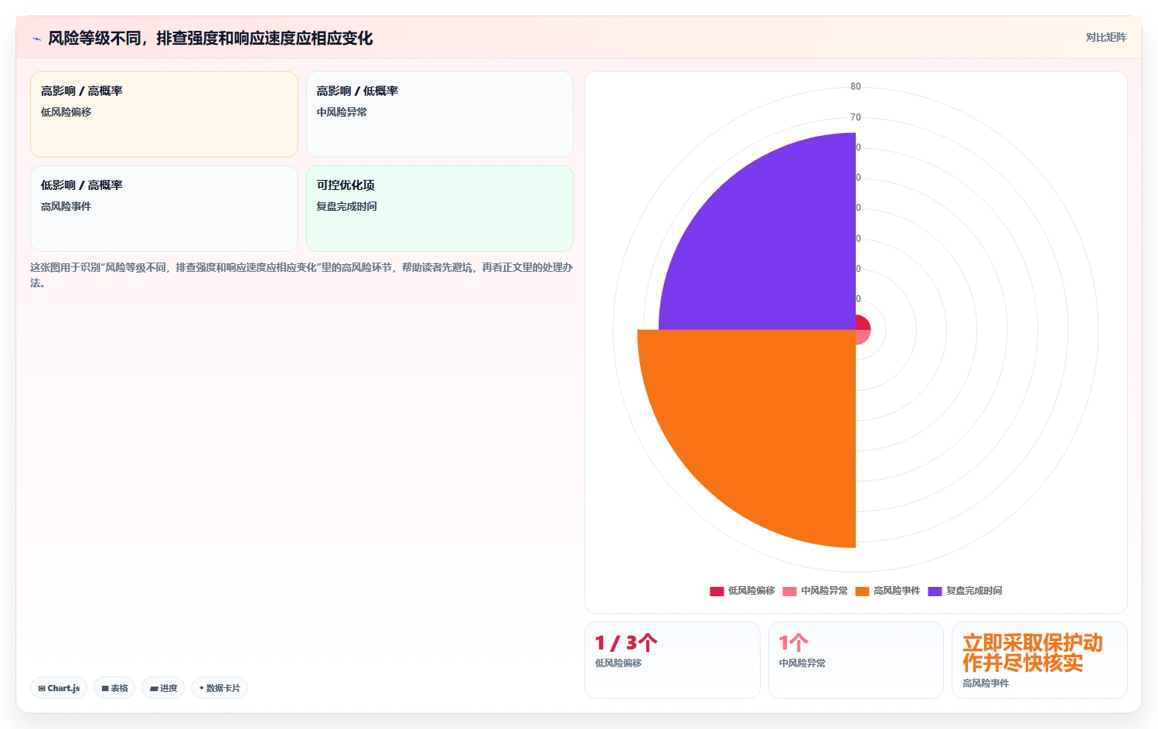Screen dimensions: 1158x729
Task: Click the 70 axis label on chart
Action: click(x=856, y=117)
